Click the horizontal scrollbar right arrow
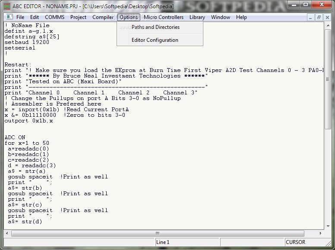335x250 pixels. pyautogui.click(x=320, y=233)
